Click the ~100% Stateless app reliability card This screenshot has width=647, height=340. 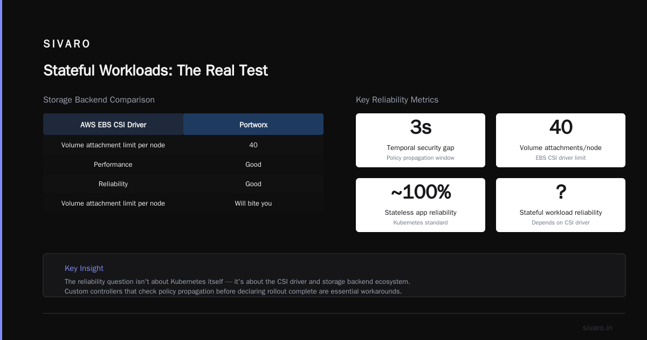point(421,205)
